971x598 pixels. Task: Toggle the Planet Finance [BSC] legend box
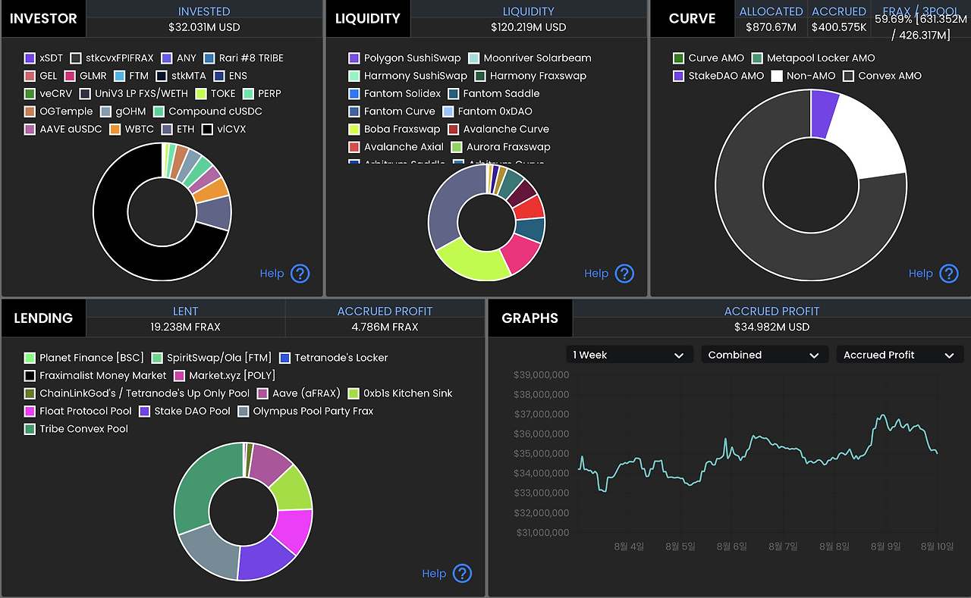click(x=30, y=358)
